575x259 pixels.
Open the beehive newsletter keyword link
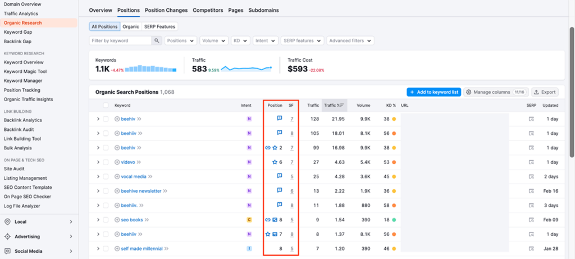click(x=141, y=191)
